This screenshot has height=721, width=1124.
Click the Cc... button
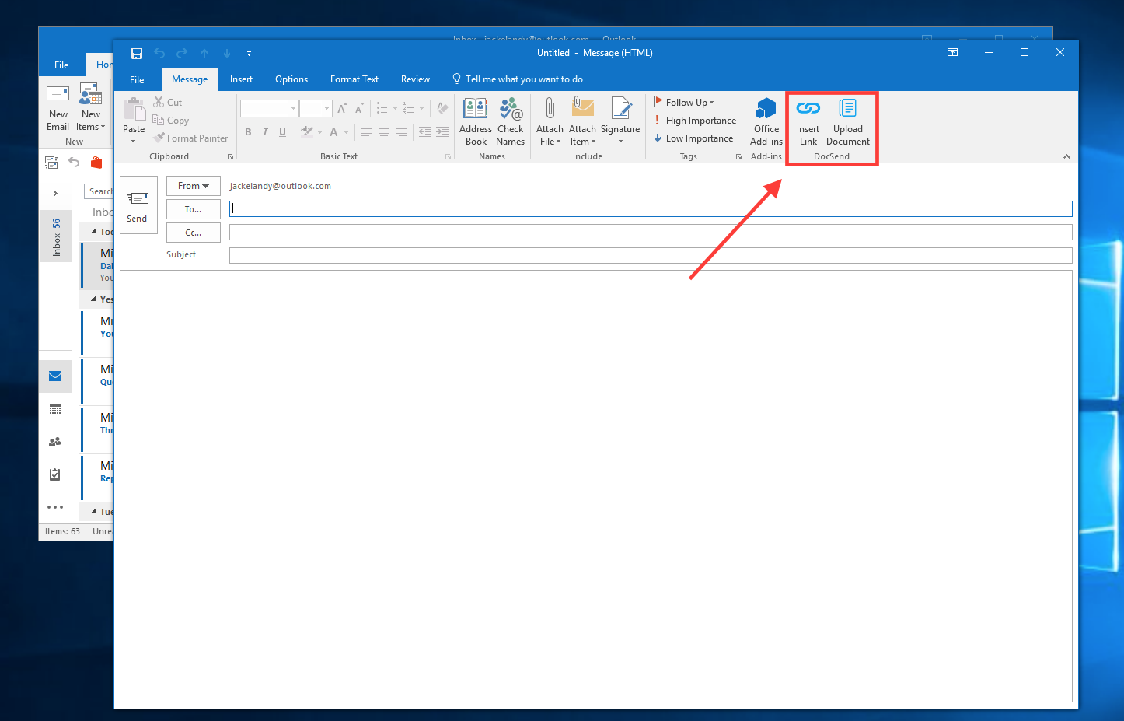point(194,233)
